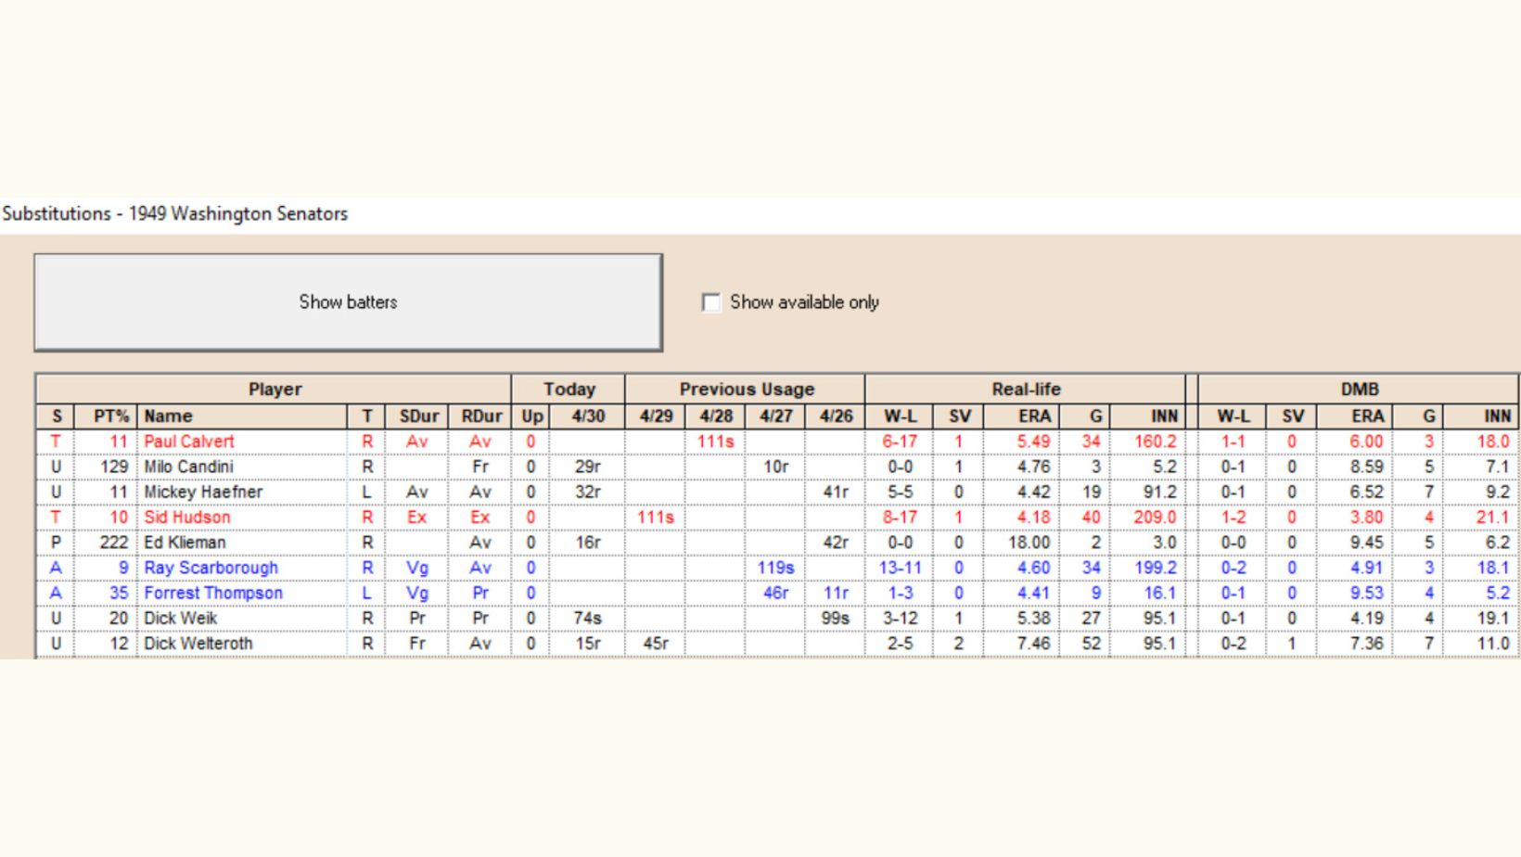The image size is (1521, 857).
Task: Enable Show available only checkbox
Action: tap(711, 302)
